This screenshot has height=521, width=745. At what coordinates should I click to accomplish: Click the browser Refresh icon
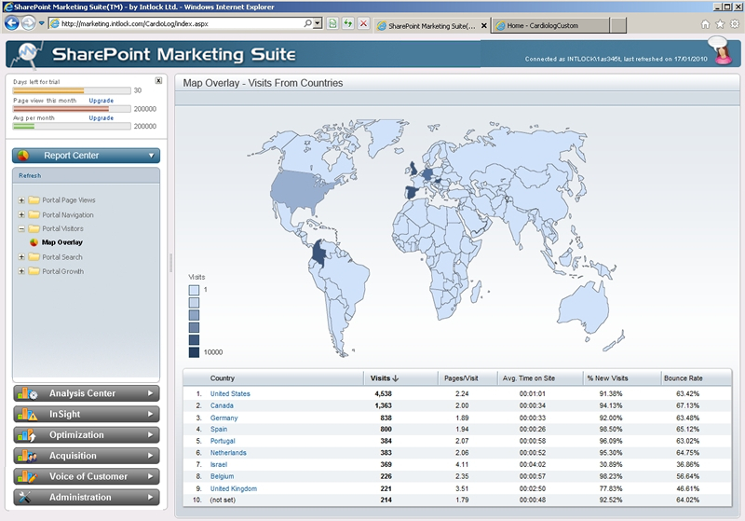(348, 23)
